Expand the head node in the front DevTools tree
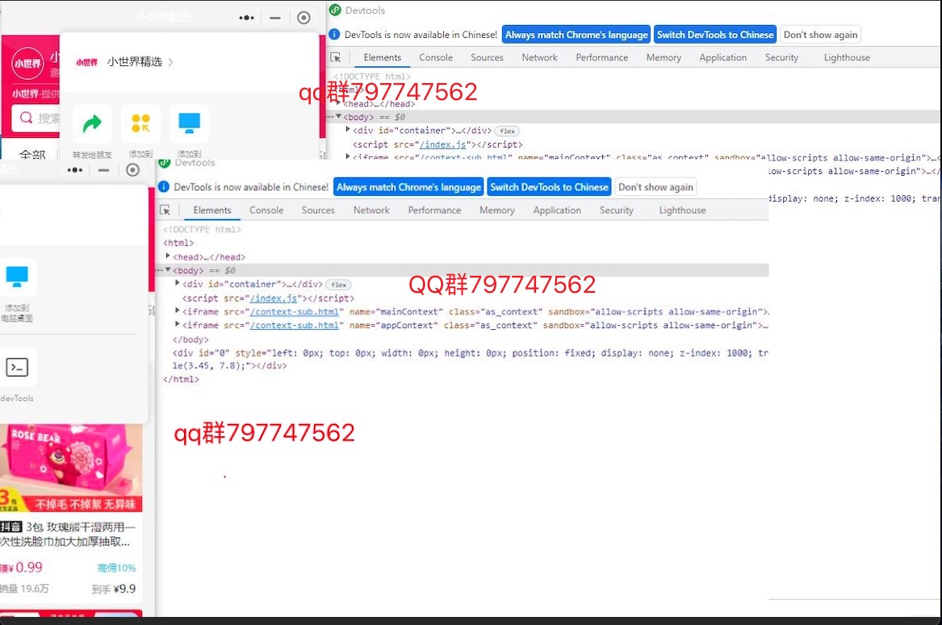The image size is (942, 625). coord(168,256)
